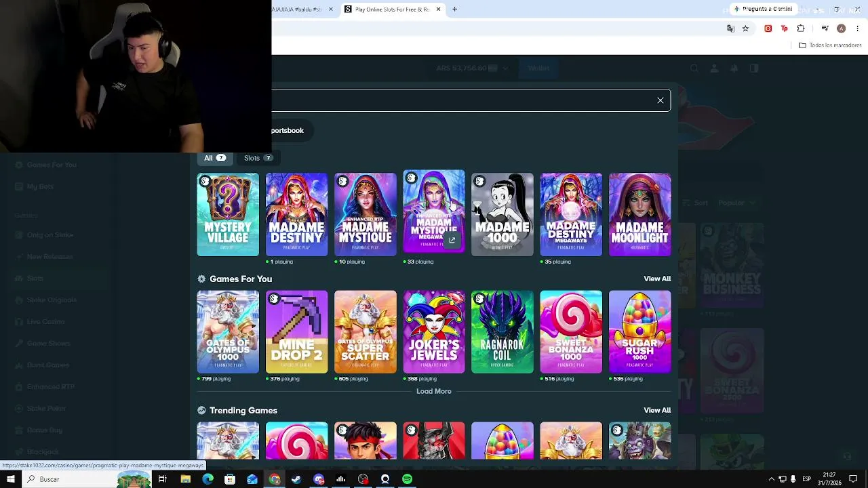868x488 pixels.
Task: Open the Outlook taskbar icon
Action: pyautogui.click(x=252, y=479)
